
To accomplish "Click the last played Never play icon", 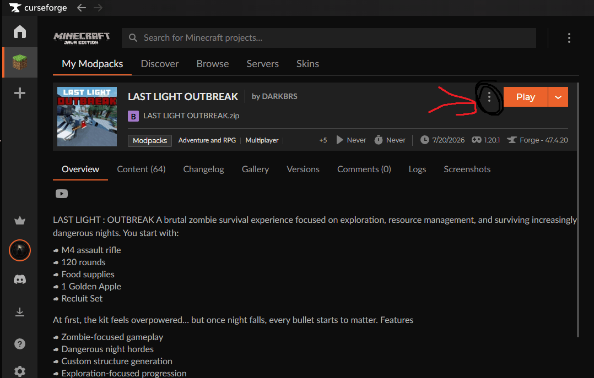I will coord(340,140).
